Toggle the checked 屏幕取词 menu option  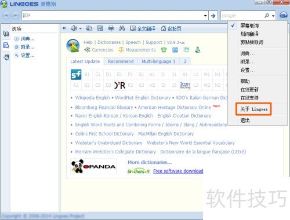[x=249, y=25]
